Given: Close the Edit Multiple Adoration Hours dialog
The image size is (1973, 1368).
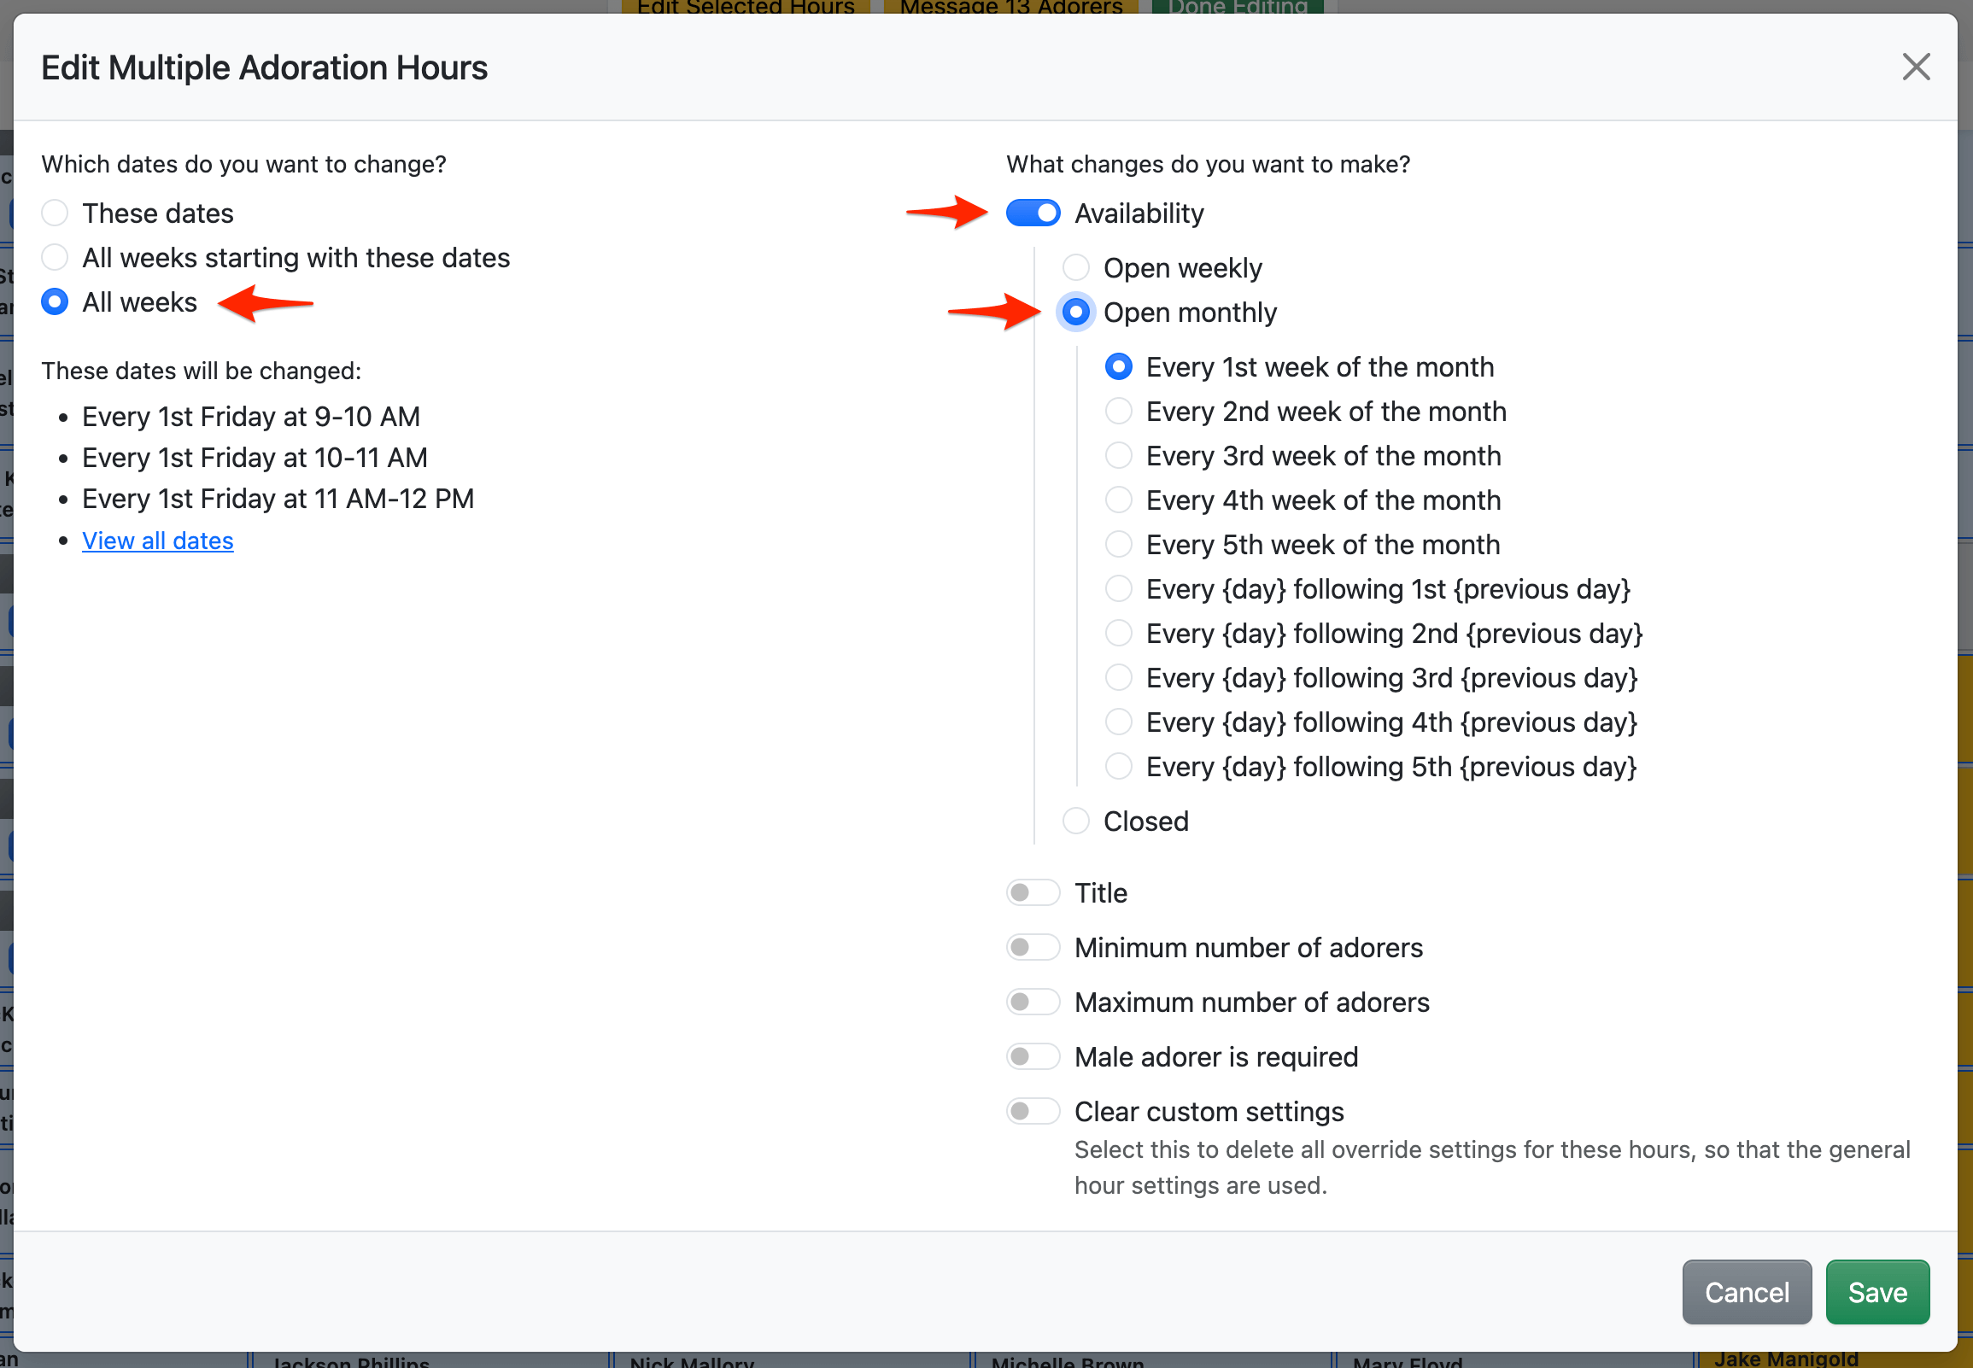Looking at the screenshot, I should [1916, 67].
